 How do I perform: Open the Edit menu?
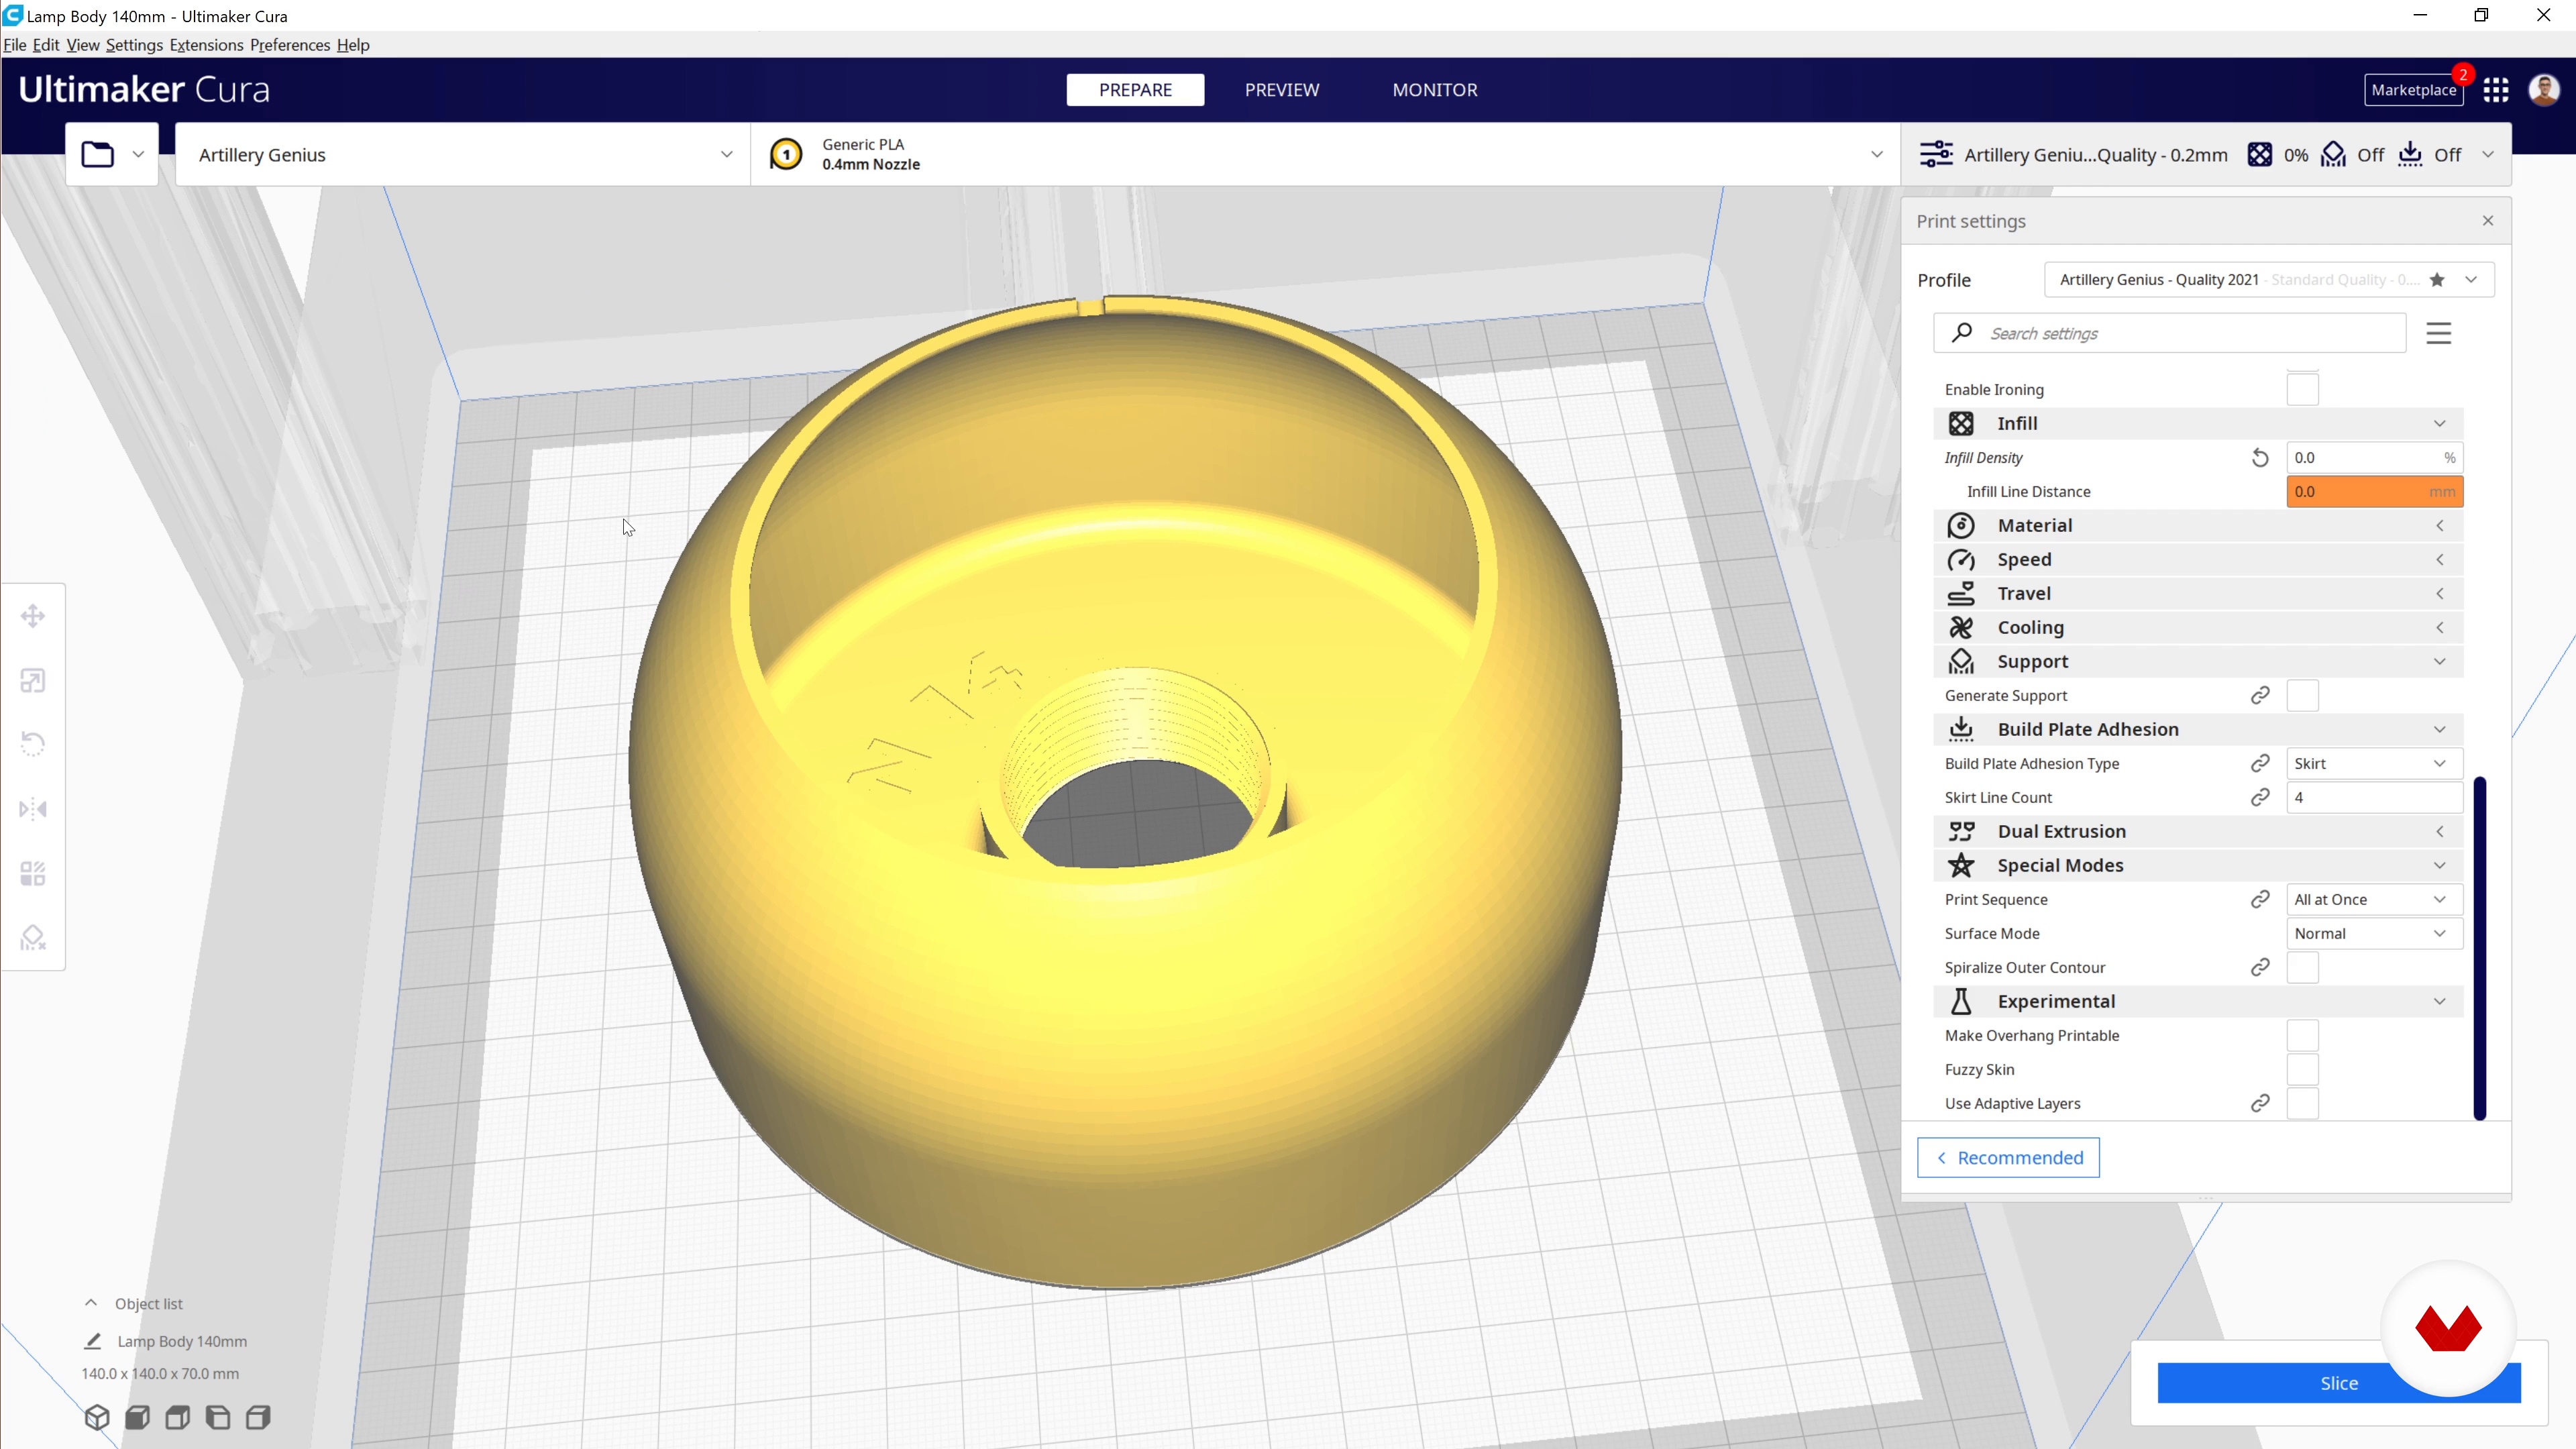(46, 45)
